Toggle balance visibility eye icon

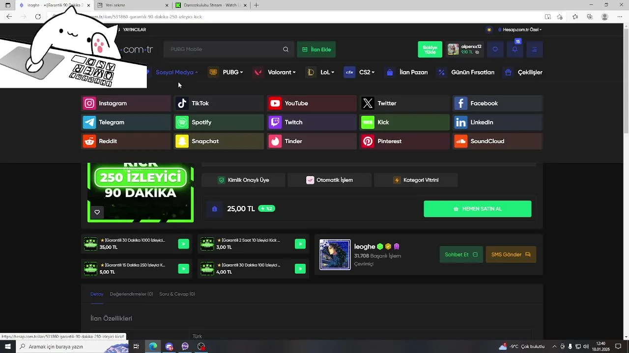(477, 52)
